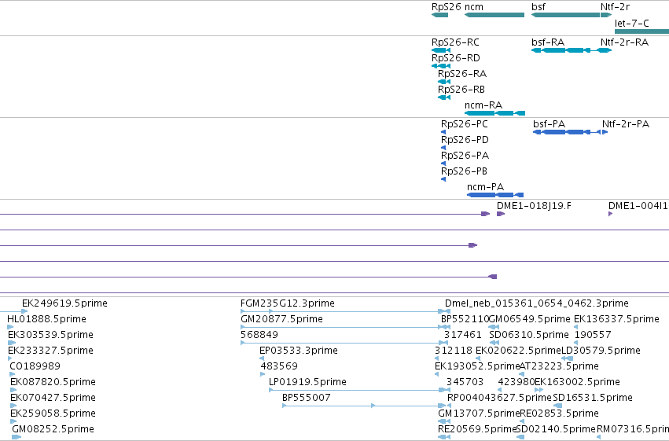Select the CO189989 EST label

(x=35, y=366)
